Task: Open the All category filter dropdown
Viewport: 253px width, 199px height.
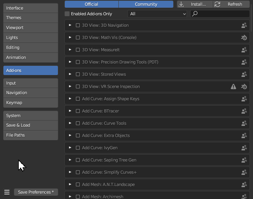Action: coord(157,14)
